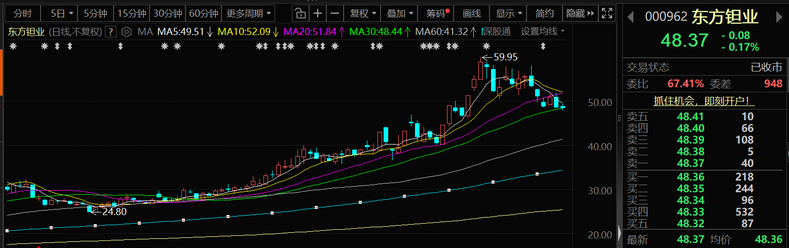Switch to the 分时 tab

click(23, 13)
